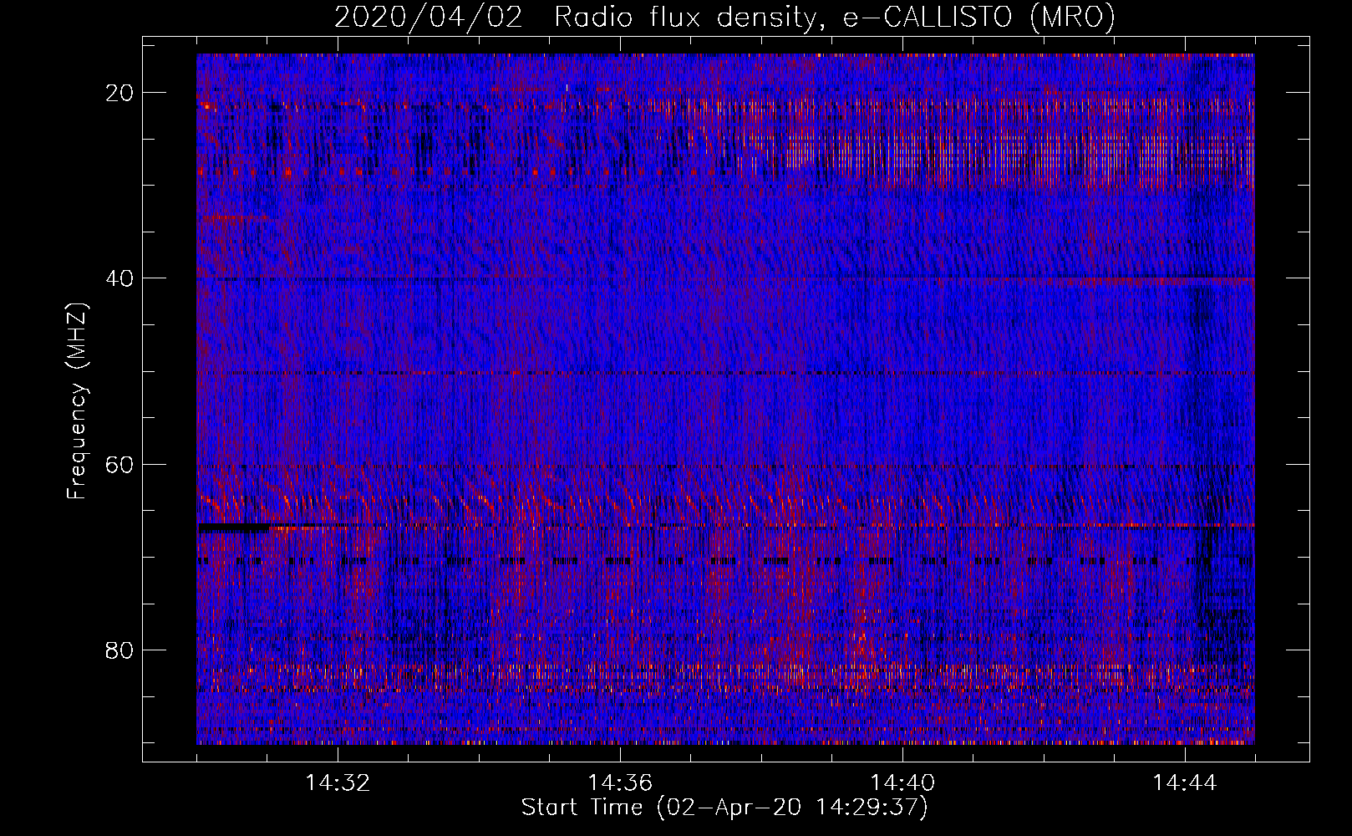Click the '14:36' time tick label

620,783
